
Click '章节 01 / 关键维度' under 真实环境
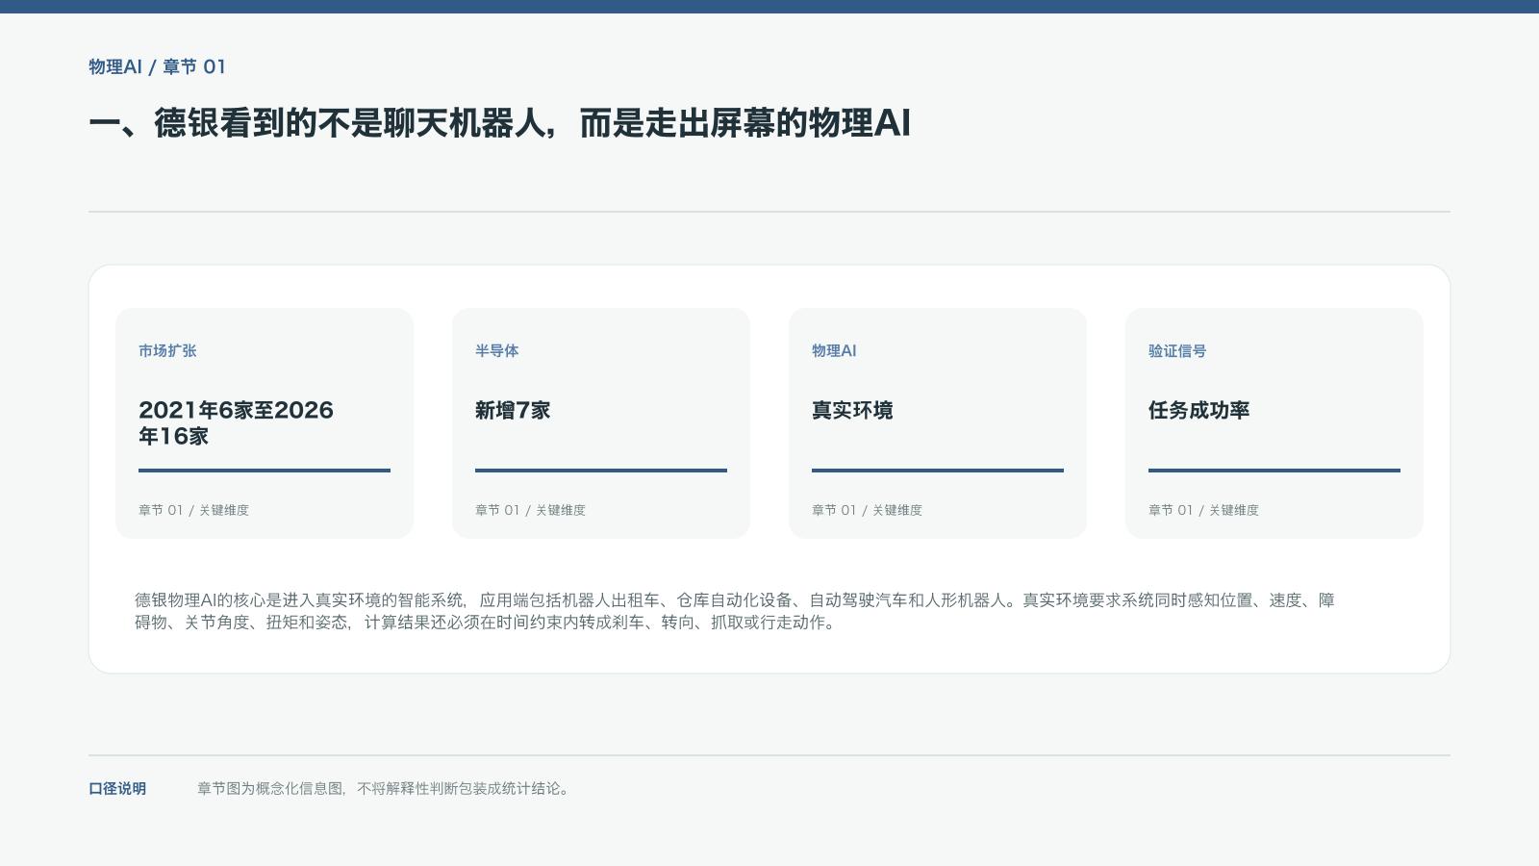[867, 510]
